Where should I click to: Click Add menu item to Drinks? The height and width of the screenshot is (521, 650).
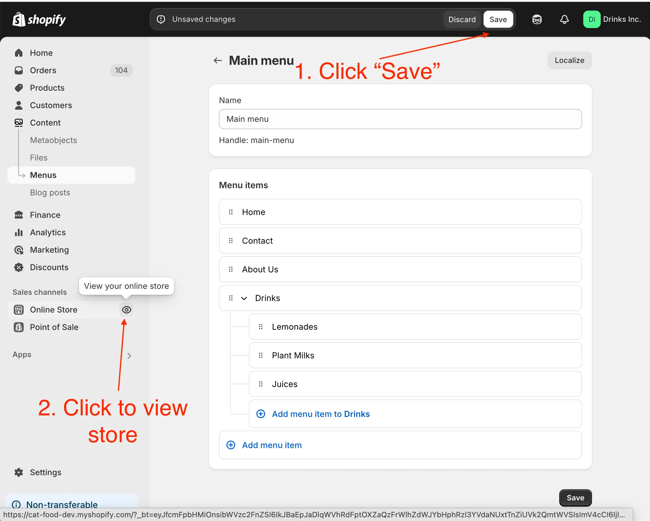[x=320, y=414]
